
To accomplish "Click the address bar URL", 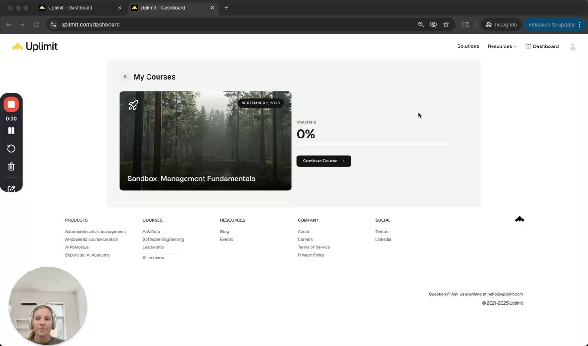I will tap(90, 25).
